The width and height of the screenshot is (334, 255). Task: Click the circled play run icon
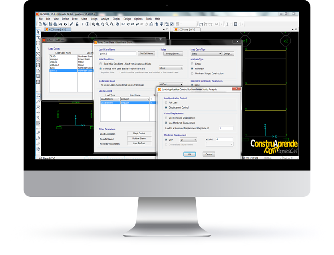[x=87, y=24]
